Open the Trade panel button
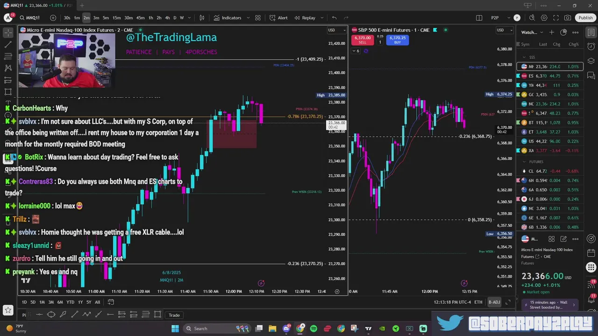Screen dimensions: 598x336 click(174, 315)
